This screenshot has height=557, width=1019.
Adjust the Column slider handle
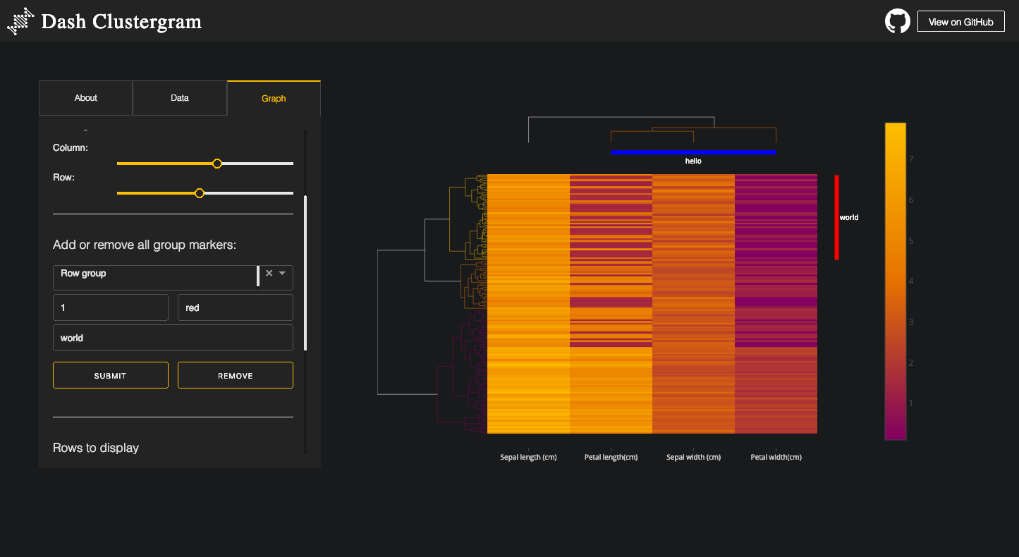[x=217, y=163]
